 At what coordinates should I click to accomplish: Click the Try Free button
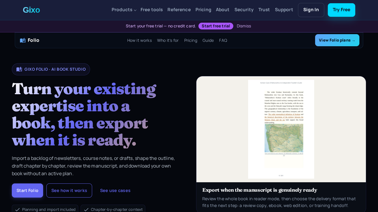click(x=341, y=10)
